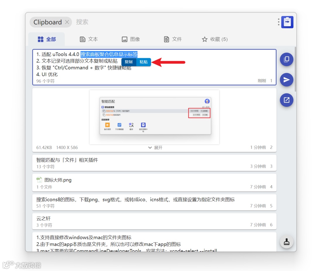Click the round open-externally button
This screenshot has width=316, height=271.
click(x=286, y=100)
